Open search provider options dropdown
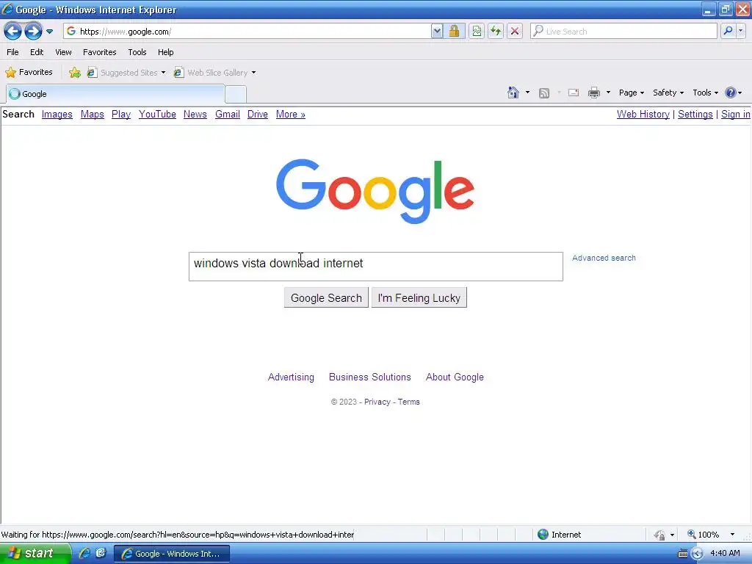This screenshot has height=564, width=752. tap(740, 32)
